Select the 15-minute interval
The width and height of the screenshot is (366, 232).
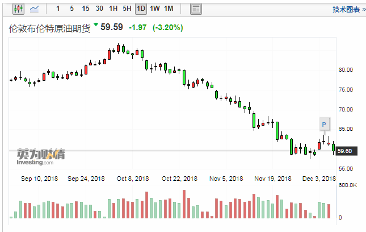86,9
